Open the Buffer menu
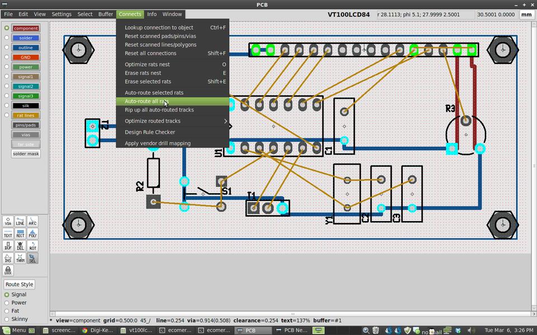 tap(106, 14)
